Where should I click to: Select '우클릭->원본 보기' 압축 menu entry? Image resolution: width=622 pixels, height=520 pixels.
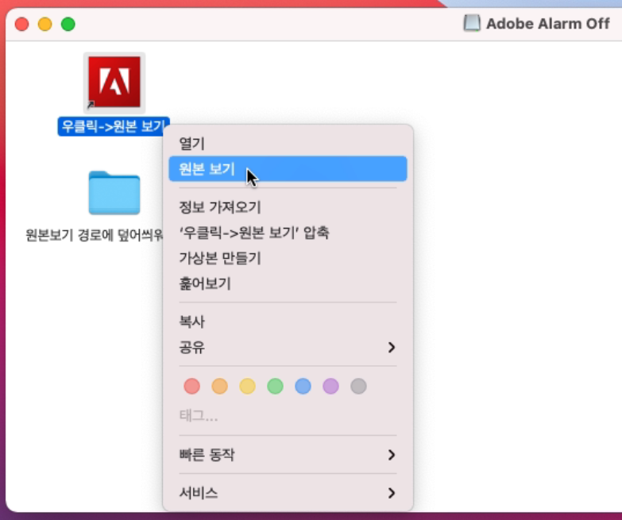tap(288, 233)
